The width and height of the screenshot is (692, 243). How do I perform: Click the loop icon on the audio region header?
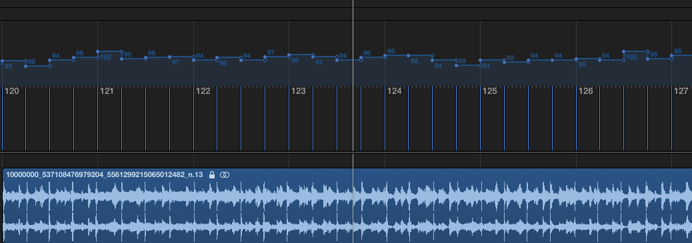225,174
